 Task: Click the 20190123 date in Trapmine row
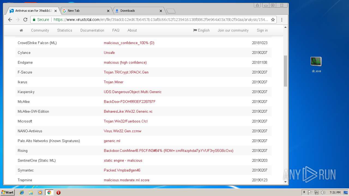tap(260, 180)
